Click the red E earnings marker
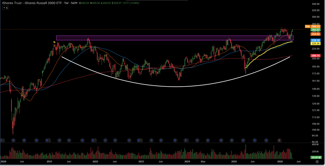This screenshot has width=325, height=166. (279, 141)
